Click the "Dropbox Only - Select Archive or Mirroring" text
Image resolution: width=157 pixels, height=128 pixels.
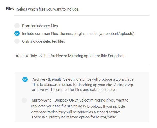point(69,56)
